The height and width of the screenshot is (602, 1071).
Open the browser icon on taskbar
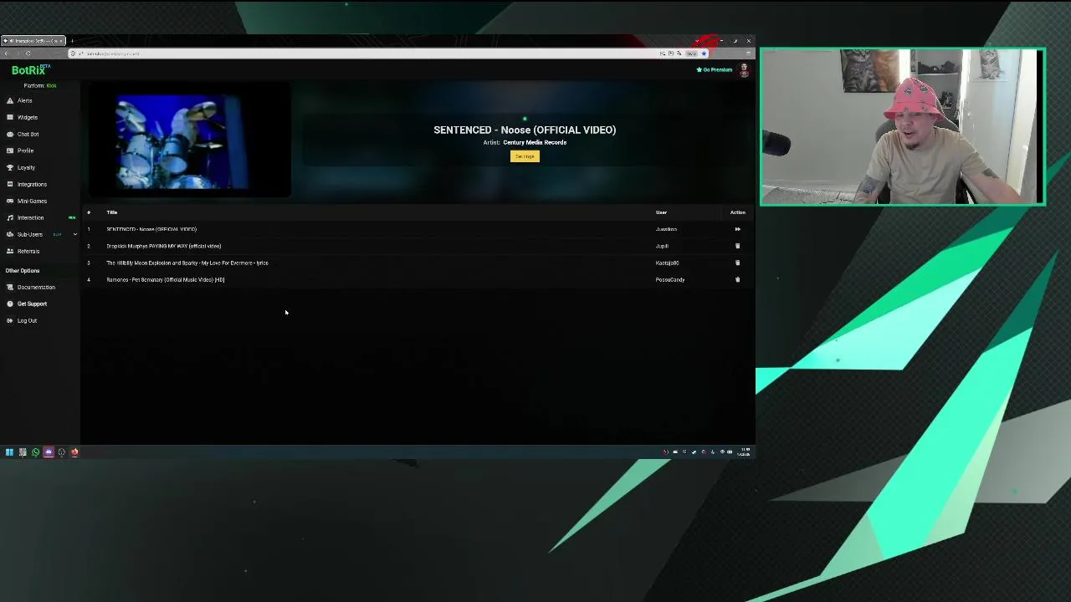pyautogui.click(x=74, y=451)
